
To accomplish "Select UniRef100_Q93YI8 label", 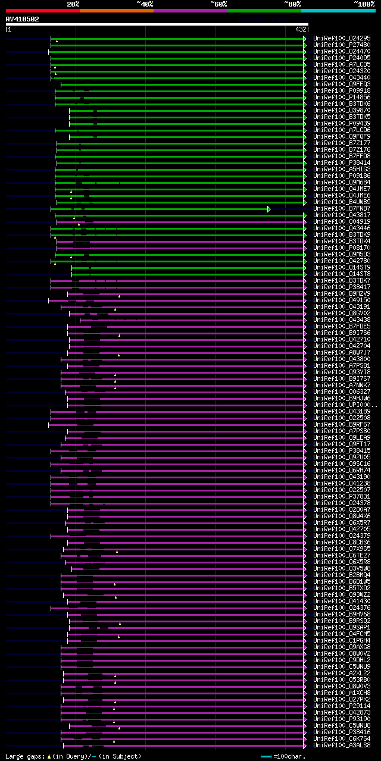I will point(341,372).
